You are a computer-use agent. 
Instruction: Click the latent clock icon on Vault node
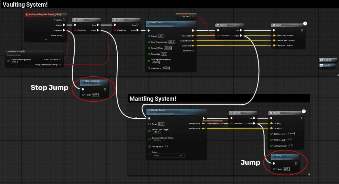click(305, 24)
